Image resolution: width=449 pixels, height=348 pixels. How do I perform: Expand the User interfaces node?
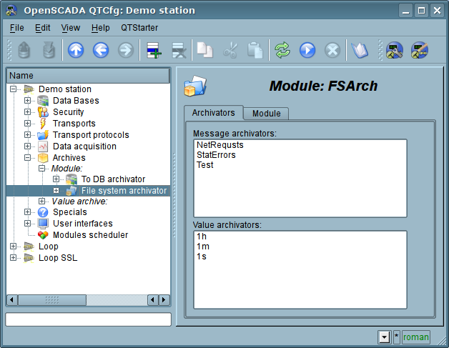[27, 224]
